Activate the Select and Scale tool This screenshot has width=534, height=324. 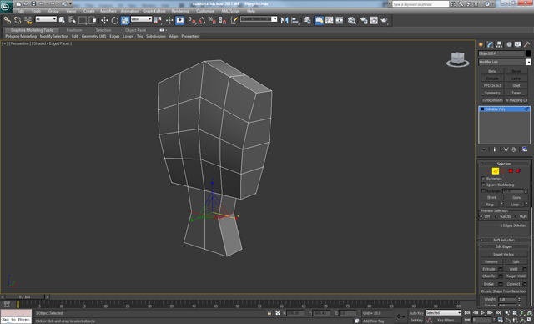[x=125, y=20]
